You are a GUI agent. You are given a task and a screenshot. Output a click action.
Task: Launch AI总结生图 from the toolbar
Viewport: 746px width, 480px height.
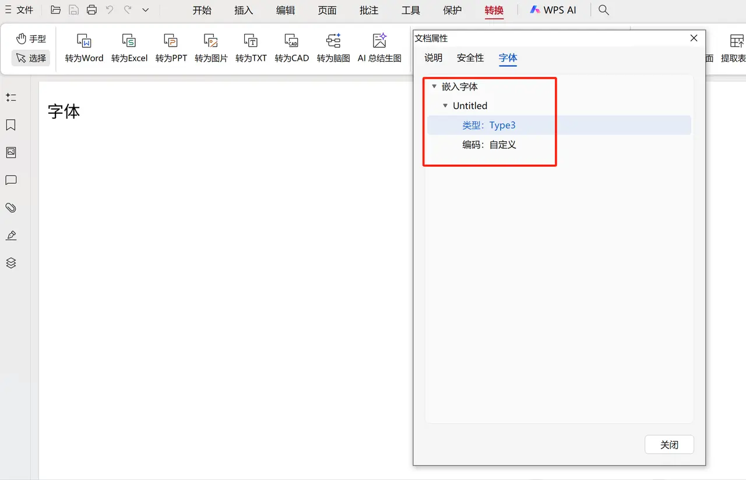(x=379, y=48)
